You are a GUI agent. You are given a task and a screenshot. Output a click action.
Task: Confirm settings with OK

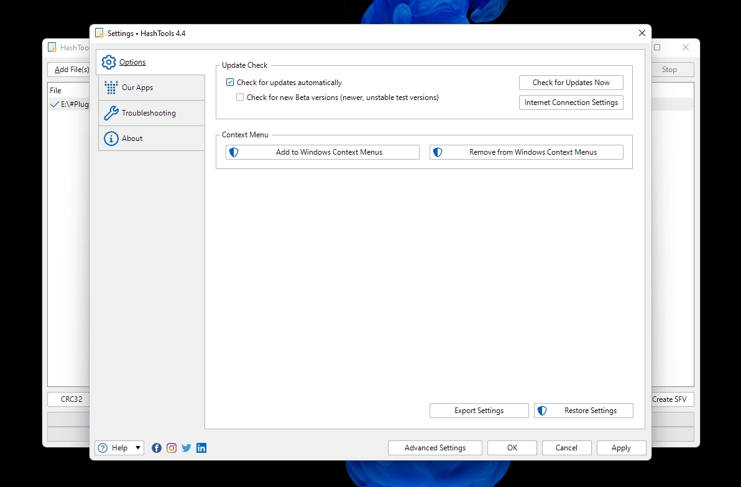pos(512,448)
